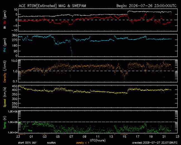This screenshot has height=145, width=181.
Task: Click the 'caution:' footer label
Action: point(52,143)
